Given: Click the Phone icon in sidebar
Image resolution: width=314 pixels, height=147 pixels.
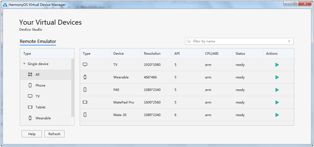Looking at the screenshot, I should click(x=30, y=85).
